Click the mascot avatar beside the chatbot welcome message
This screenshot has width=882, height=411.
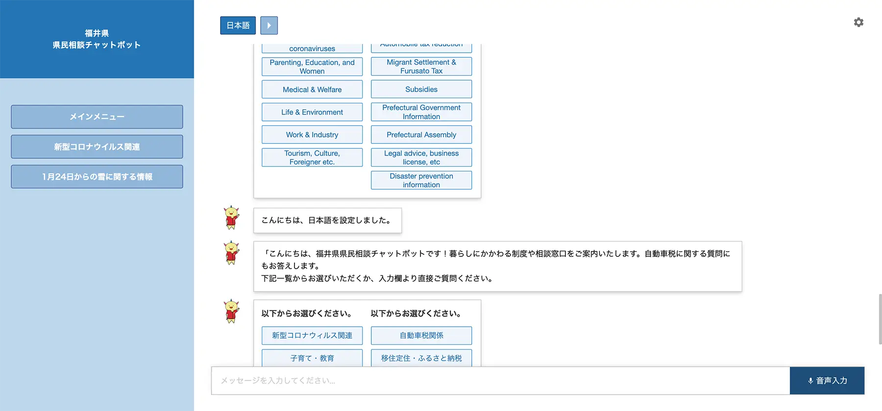[232, 253]
